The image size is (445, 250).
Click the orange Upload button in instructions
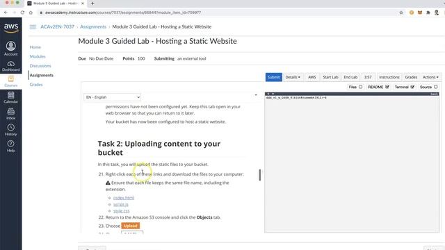click(131, 226)
